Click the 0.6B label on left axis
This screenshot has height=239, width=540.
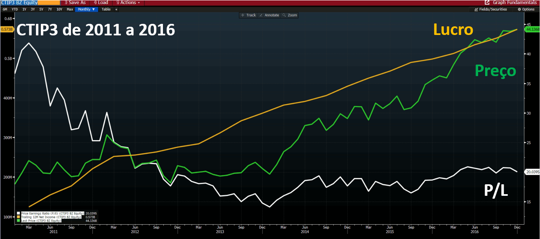[8, 19]
